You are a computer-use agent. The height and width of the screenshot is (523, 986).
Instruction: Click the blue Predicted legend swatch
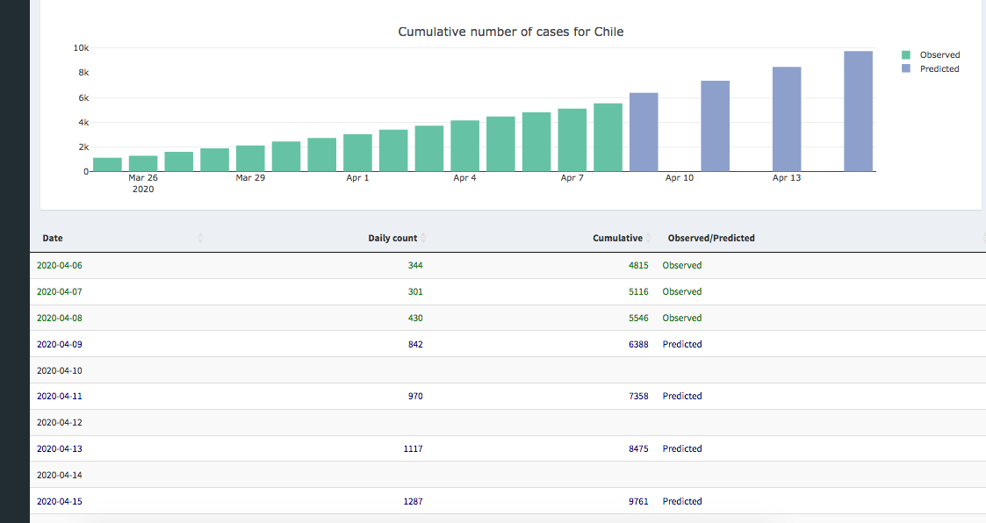pos(906,69)
